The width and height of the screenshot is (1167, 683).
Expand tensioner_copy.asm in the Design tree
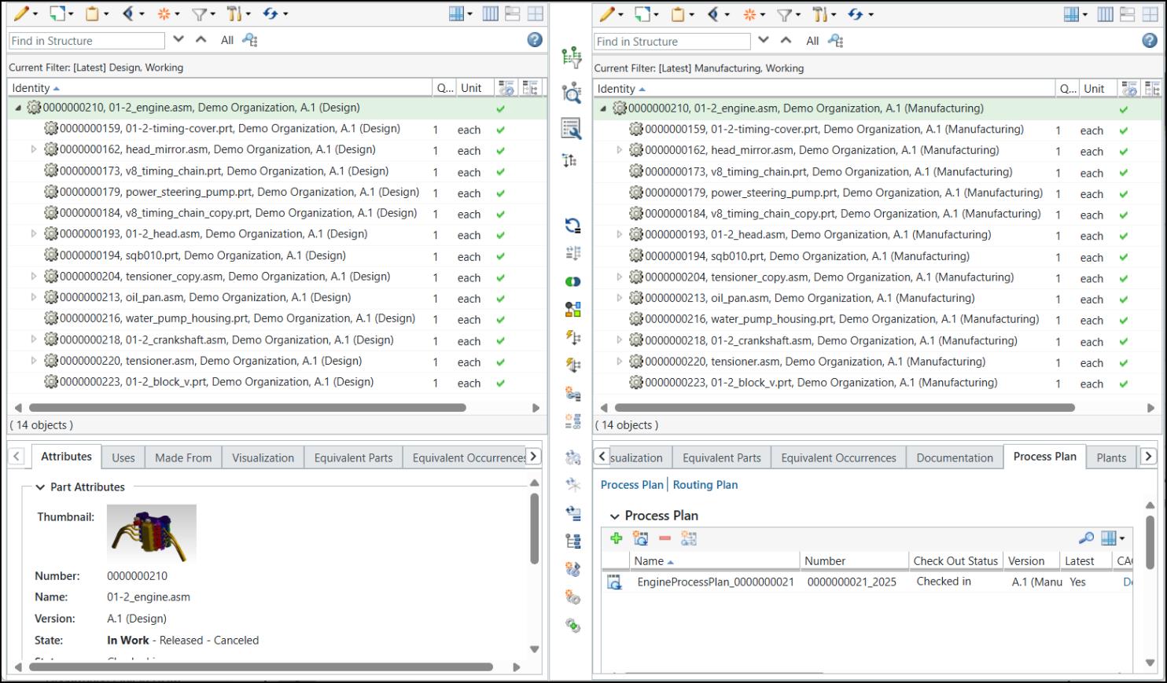[x=34, y=276]
